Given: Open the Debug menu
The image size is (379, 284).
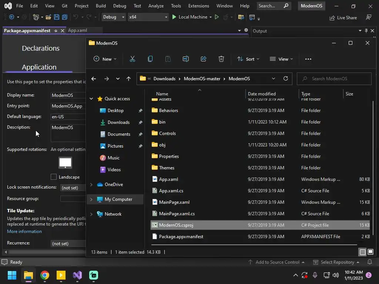Looking at the screenshot, I should [x=120, y=6].
